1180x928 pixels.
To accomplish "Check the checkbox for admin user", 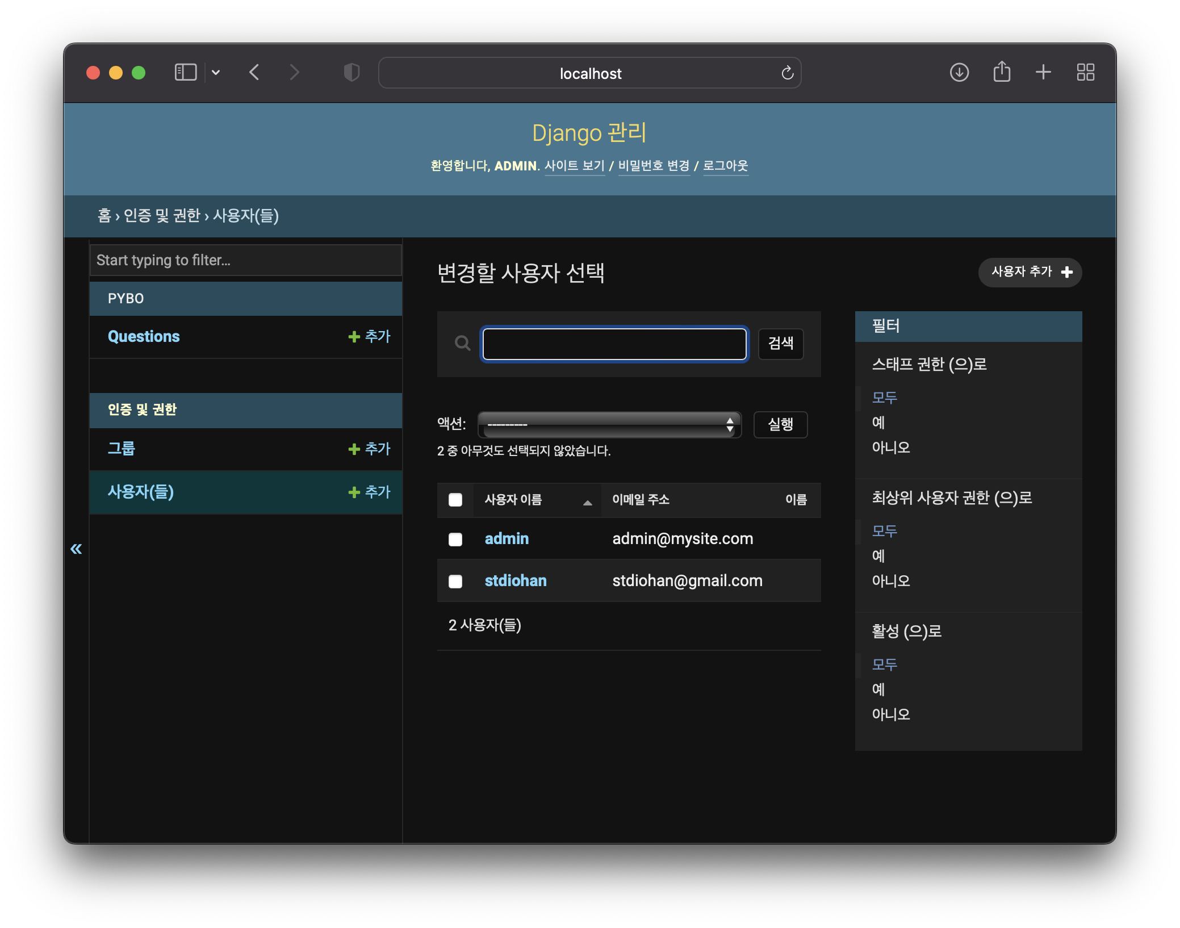I will click(x=455, y=539).
